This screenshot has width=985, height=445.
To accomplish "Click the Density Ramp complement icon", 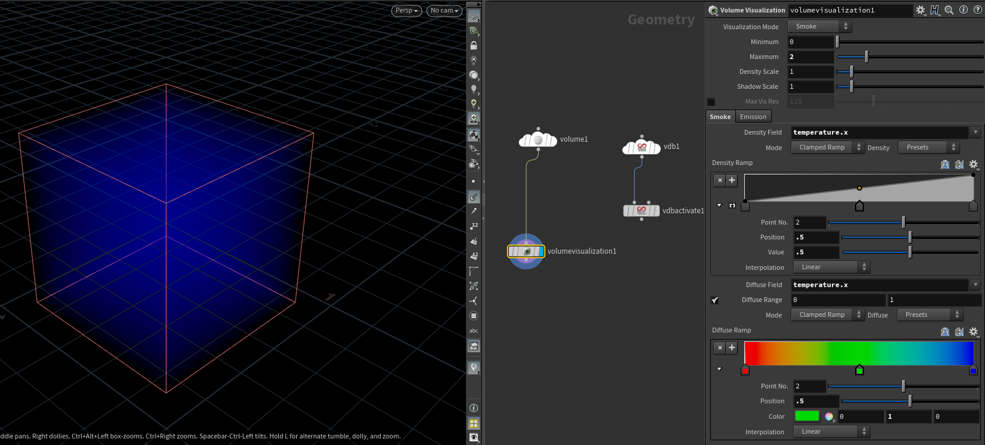I will [959, 164].
